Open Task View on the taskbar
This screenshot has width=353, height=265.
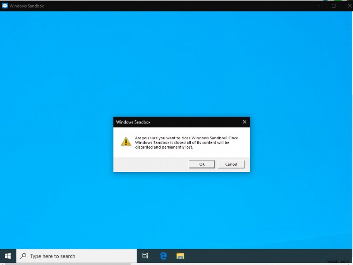(146, 256)
